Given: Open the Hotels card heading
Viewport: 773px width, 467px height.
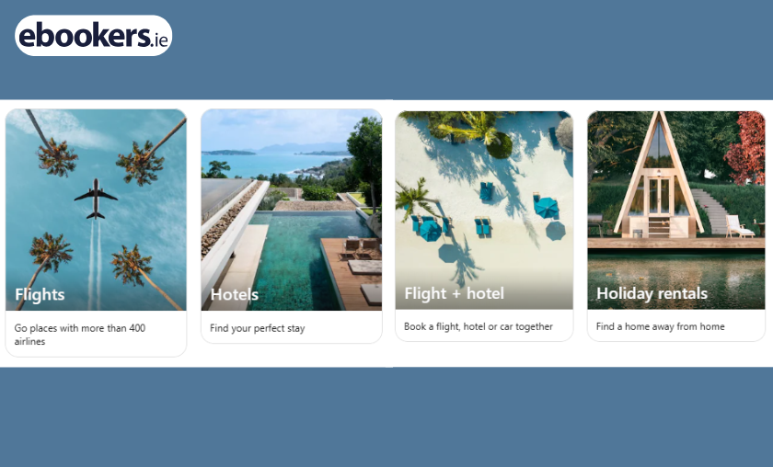Looking at the screenshot, I should click(x=234, y=294).
